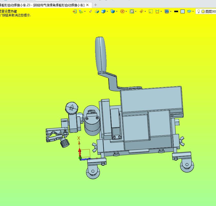Image resolution: width=216 pixels, height=206 pixels.
Task: Open the layer stack dropdown arrow
Action: tap(193, 12)
